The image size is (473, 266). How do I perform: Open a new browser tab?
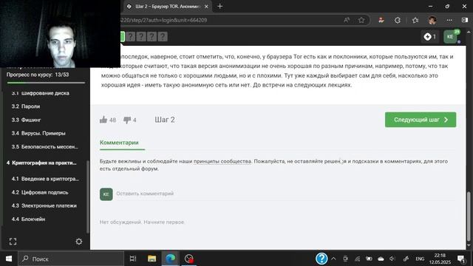point(220,7)
